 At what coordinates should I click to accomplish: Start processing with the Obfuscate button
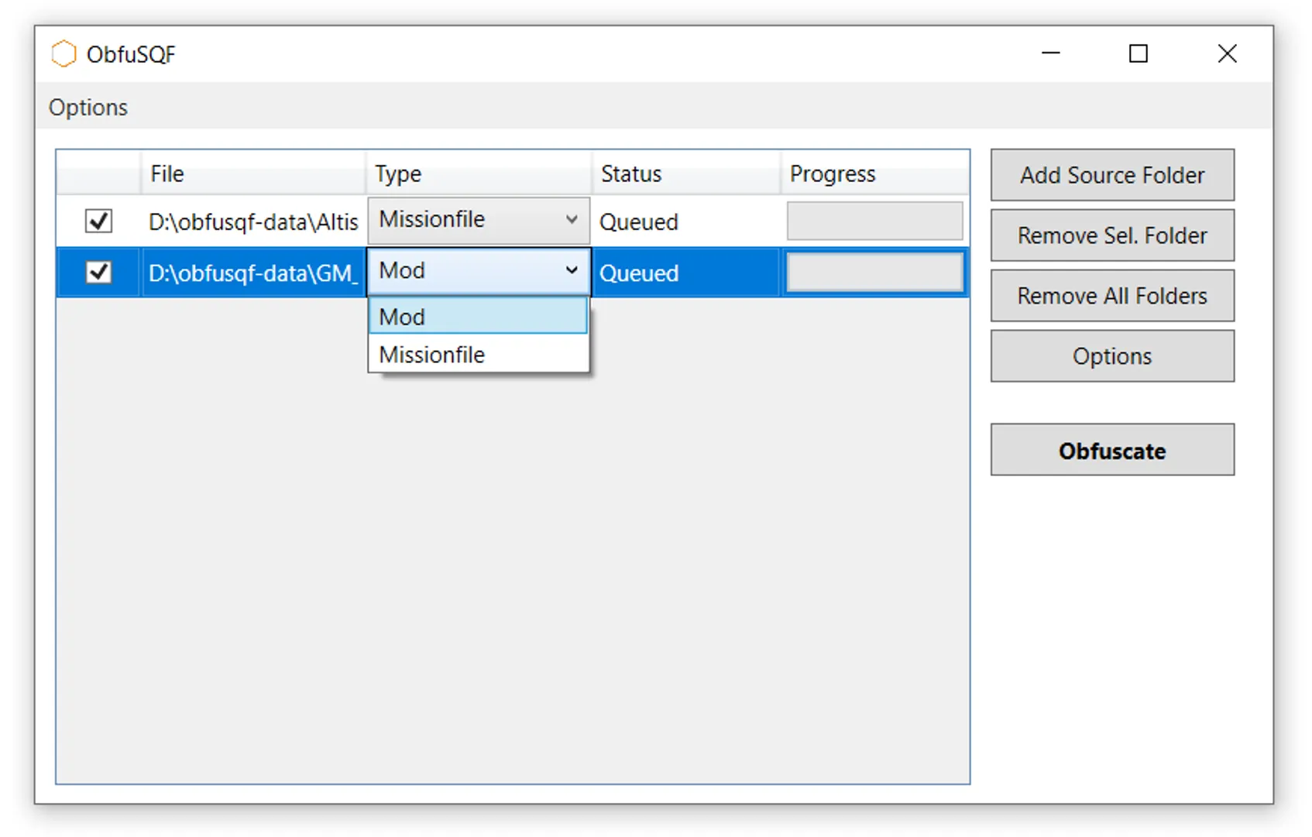1111,450
